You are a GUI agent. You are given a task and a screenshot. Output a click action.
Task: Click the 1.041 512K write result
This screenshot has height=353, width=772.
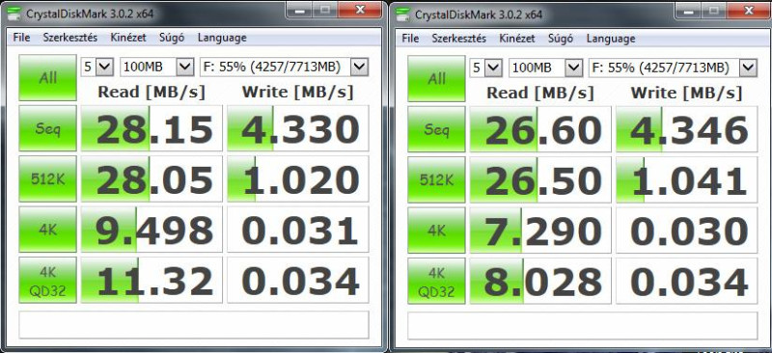click(x=687, y=179)
